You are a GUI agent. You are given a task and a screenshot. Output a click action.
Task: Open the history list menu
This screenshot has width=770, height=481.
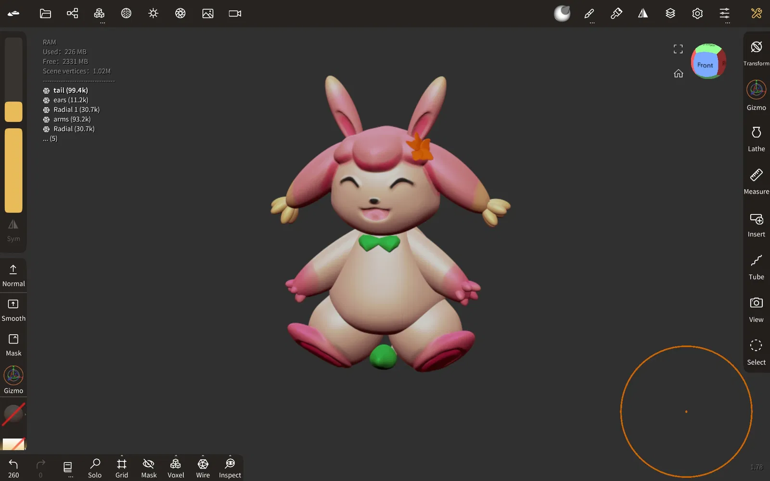pos(68,468)
